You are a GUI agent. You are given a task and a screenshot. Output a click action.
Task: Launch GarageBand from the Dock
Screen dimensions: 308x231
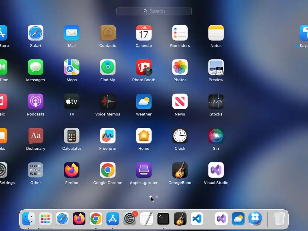(x=180, y=218)
